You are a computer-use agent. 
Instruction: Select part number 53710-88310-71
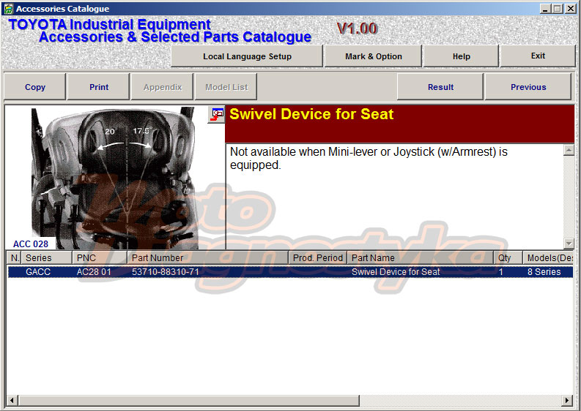(166, 272)
